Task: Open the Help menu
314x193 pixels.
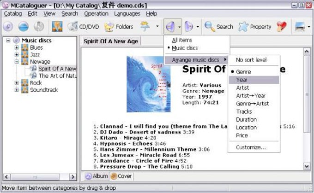Action: click(x=151, y=13)
